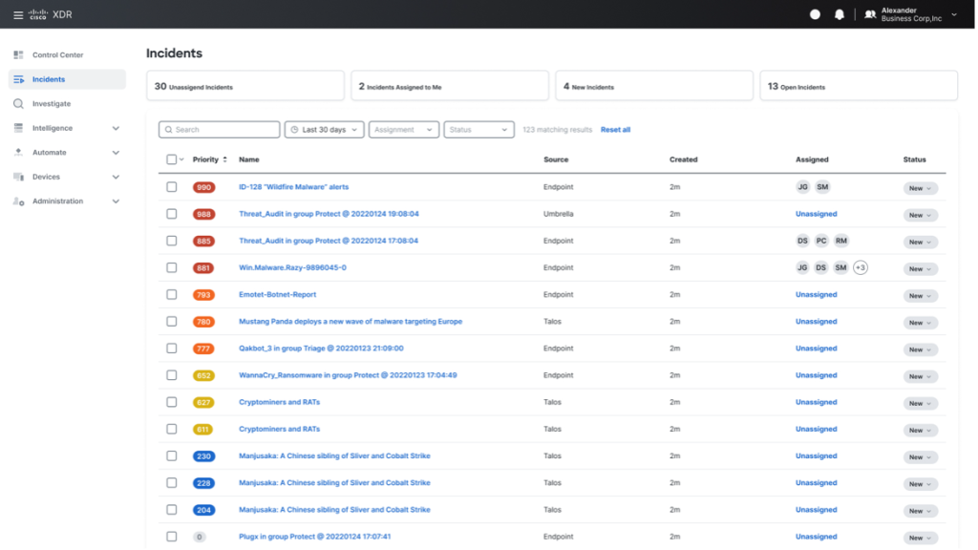Open the Last 30 days filter dropdown
The width and height of the screenshot is (978, 550).
325,129
